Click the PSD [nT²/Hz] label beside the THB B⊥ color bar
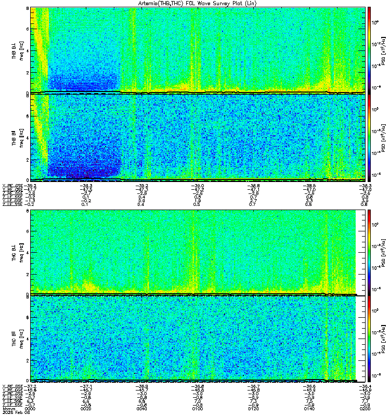The image size is (390, 416). [383, 50]
